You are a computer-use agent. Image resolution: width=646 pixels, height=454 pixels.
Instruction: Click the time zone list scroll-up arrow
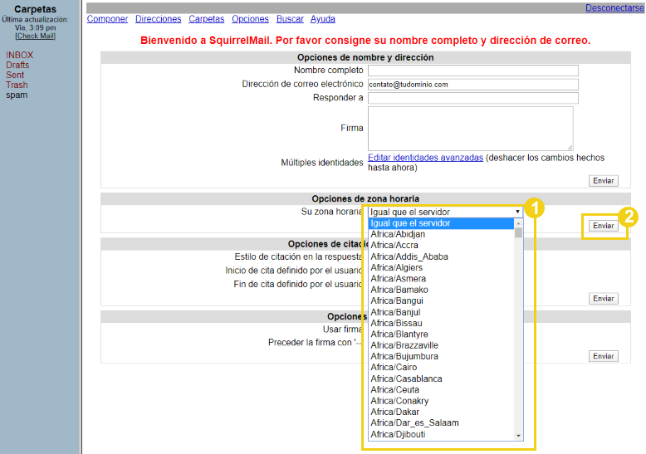click(518, 223)
